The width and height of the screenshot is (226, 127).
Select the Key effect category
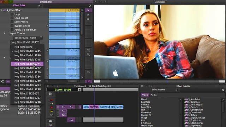coord(143,120)
